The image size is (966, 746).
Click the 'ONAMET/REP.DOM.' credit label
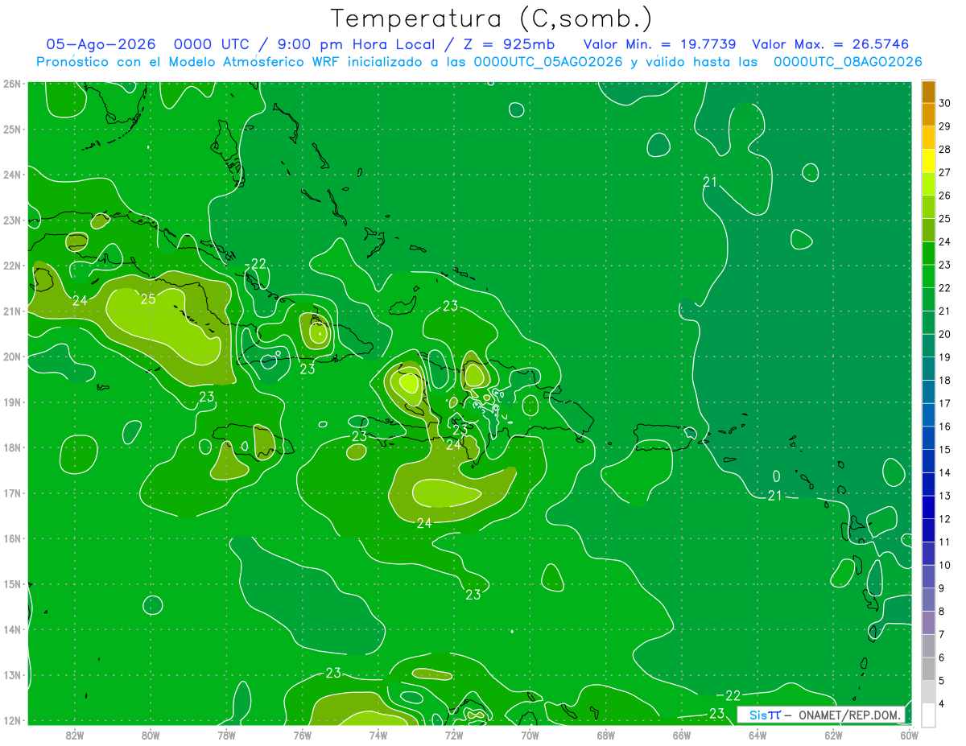tap(850, 715)
